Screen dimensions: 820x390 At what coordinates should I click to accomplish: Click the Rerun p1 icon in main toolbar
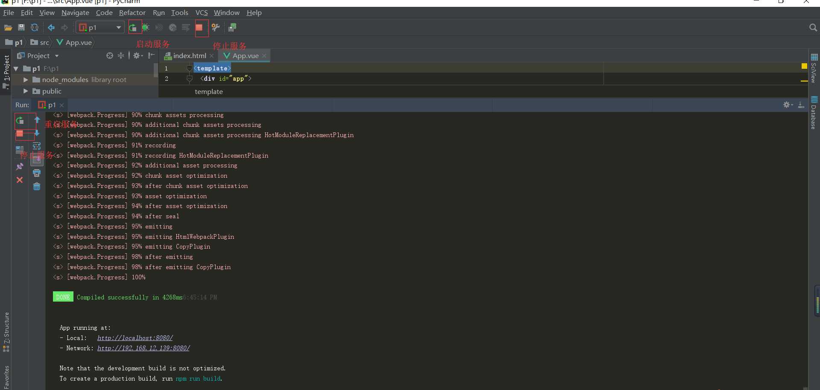click(133, 28)
